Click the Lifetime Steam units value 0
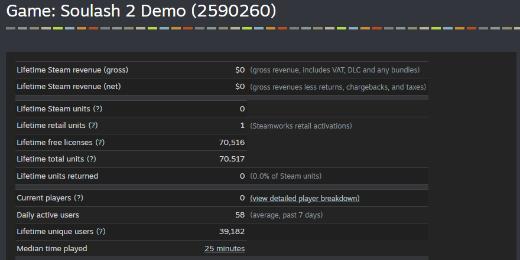This screenshot has height=260, width=520. pos(242,109)
